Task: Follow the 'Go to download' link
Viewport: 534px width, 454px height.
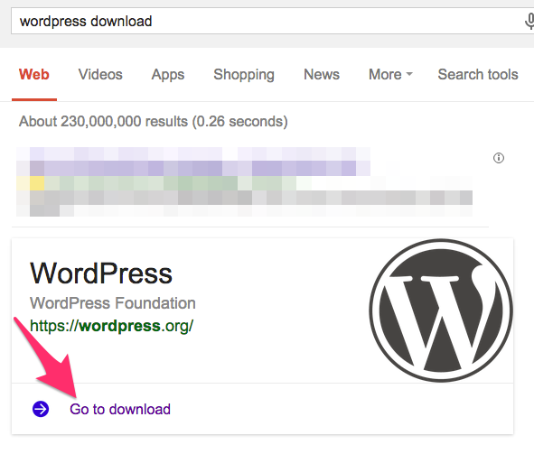Action: point(120,409)
